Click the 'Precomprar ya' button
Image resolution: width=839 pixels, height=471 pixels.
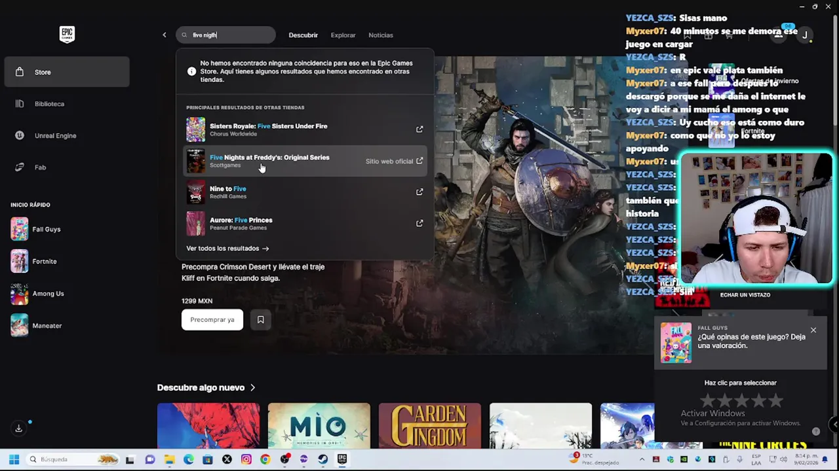[212, 319]
